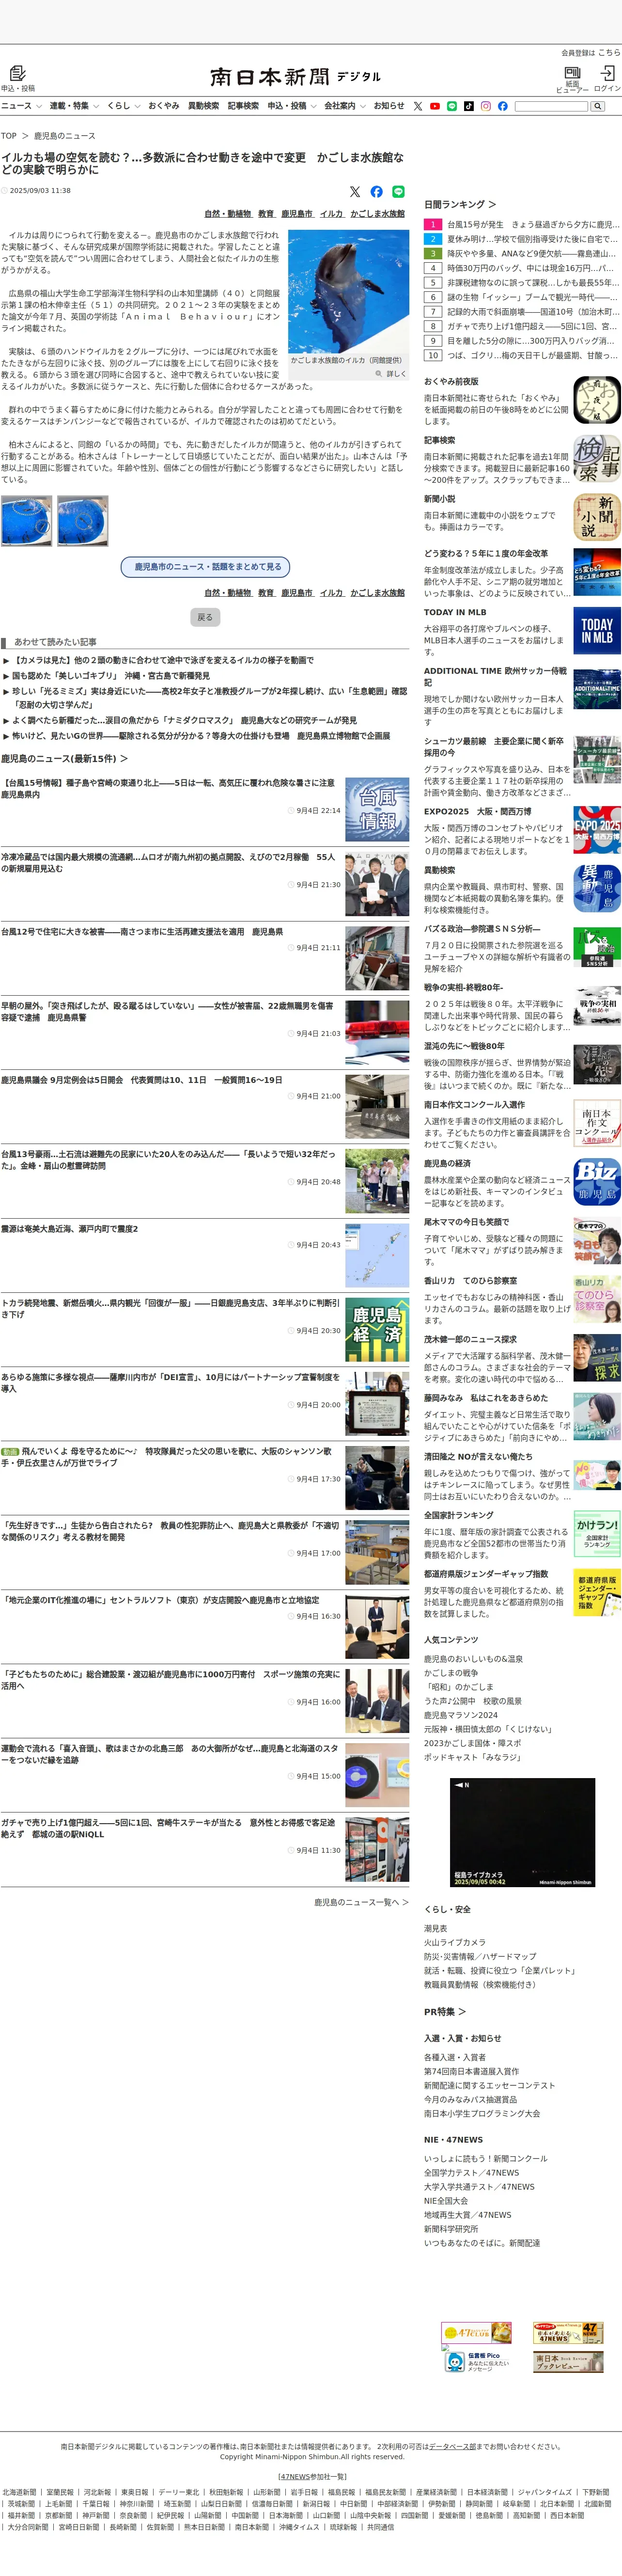The width and height of the screenshot is (622, 2576).
Task: Click the 申込・投稿 pencil icon at top left
Action: (17, 73)
